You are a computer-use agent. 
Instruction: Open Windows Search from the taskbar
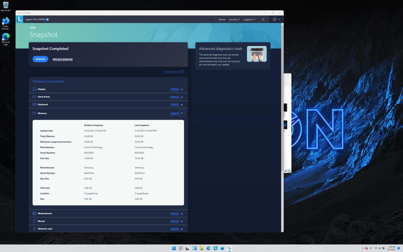181,248
